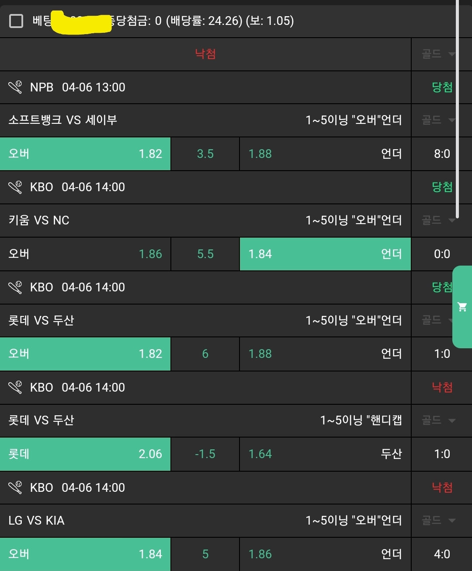This screenshot has height=571, width=472.
Task: Select 오버 1.82 for 소프트뱅크 VS 세이부
Action: 85,154
